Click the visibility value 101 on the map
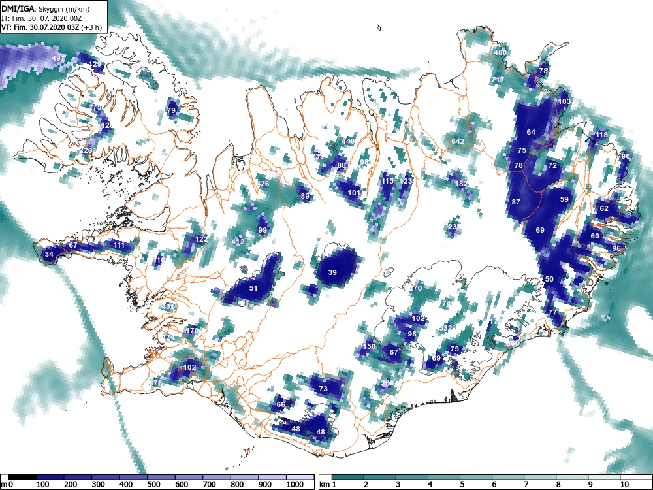The image size is (653, 490). point(354,193)
